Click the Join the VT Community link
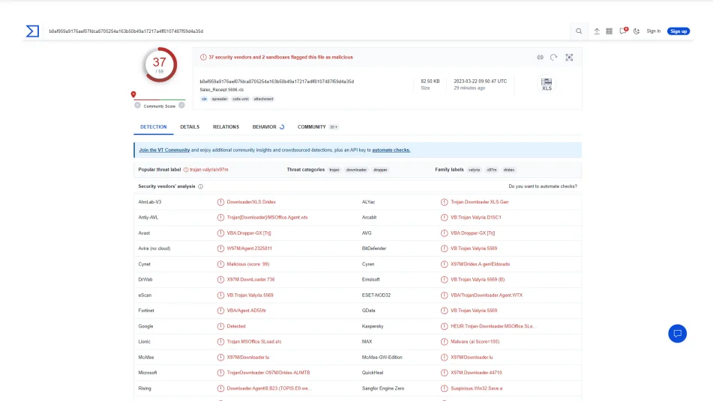 point(164,150)
